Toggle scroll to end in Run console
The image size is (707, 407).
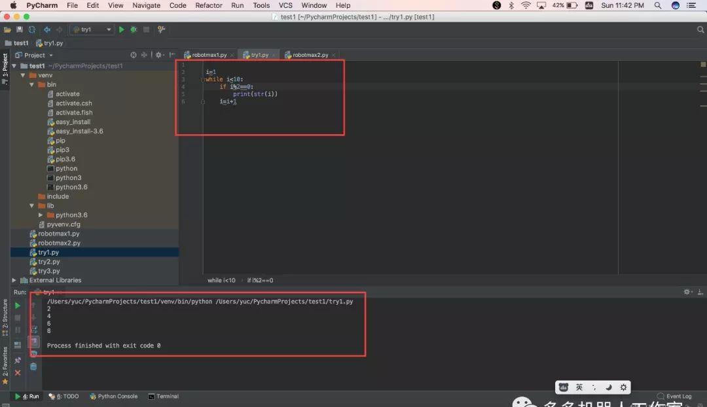click(x=34, y=342)
